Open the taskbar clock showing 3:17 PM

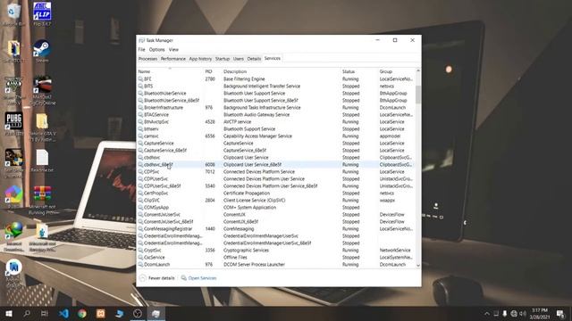(x=540, y=313)
